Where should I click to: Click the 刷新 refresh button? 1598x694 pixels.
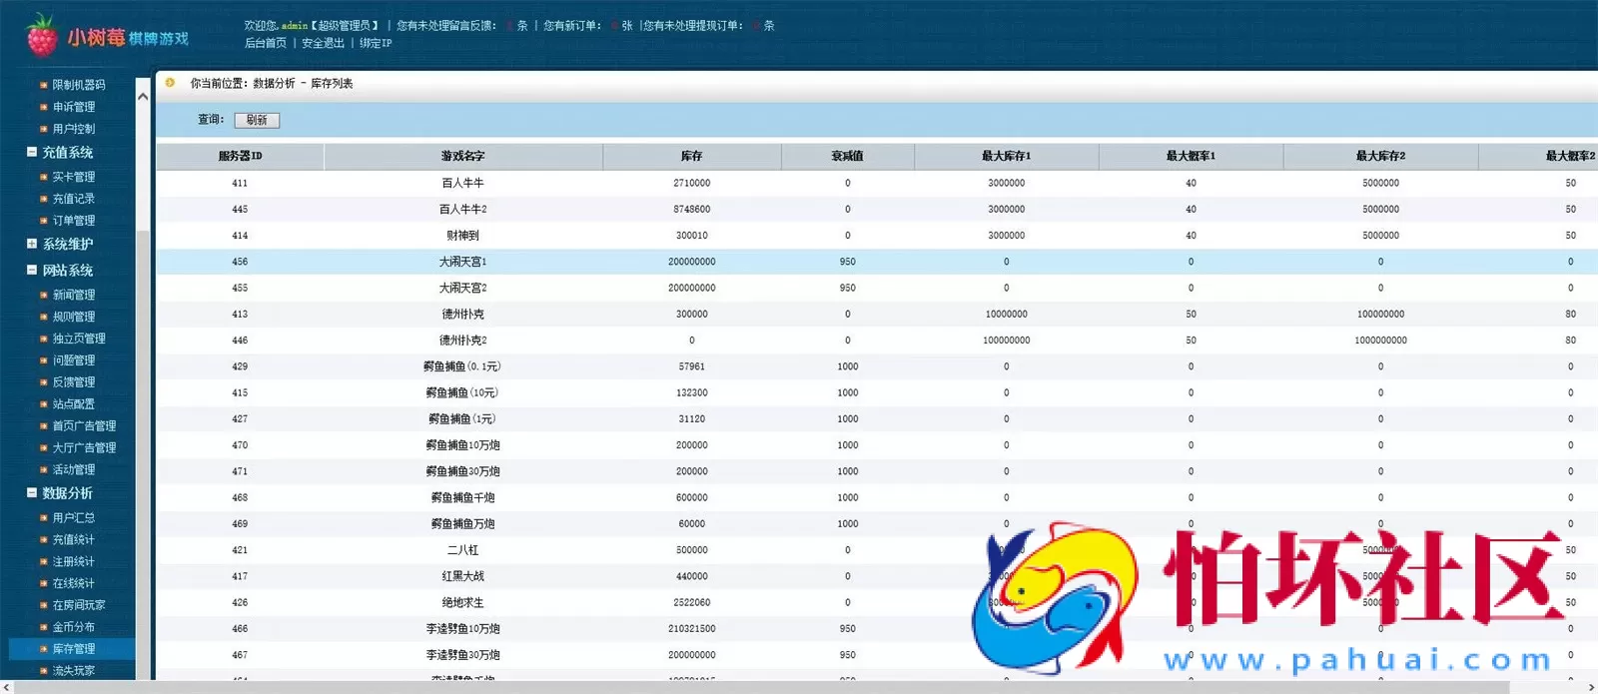[x=257, y=120]
